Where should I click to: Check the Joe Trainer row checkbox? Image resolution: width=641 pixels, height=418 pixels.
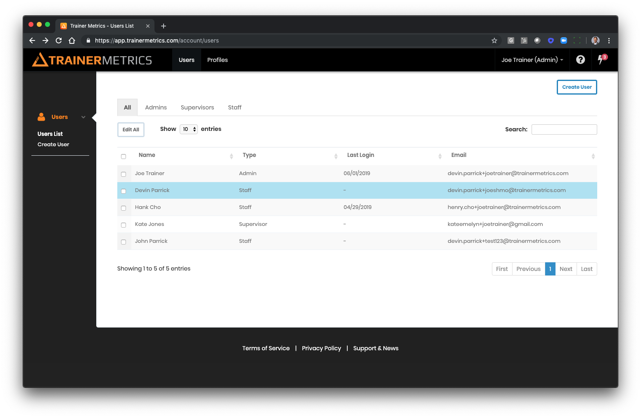[x=123, y=174]
